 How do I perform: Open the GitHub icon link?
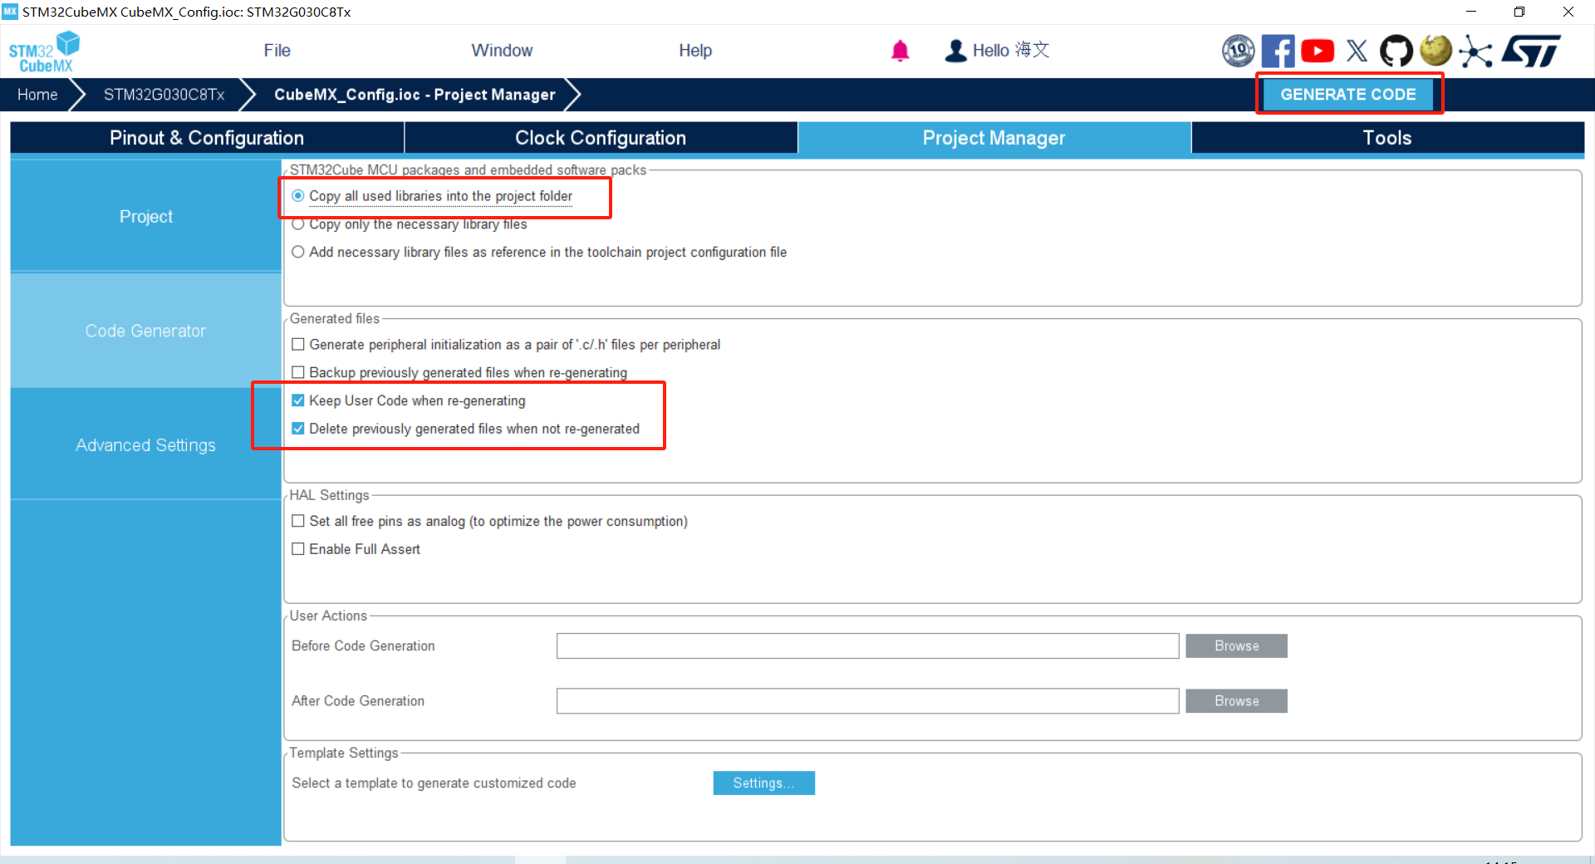pos(1396,52)
